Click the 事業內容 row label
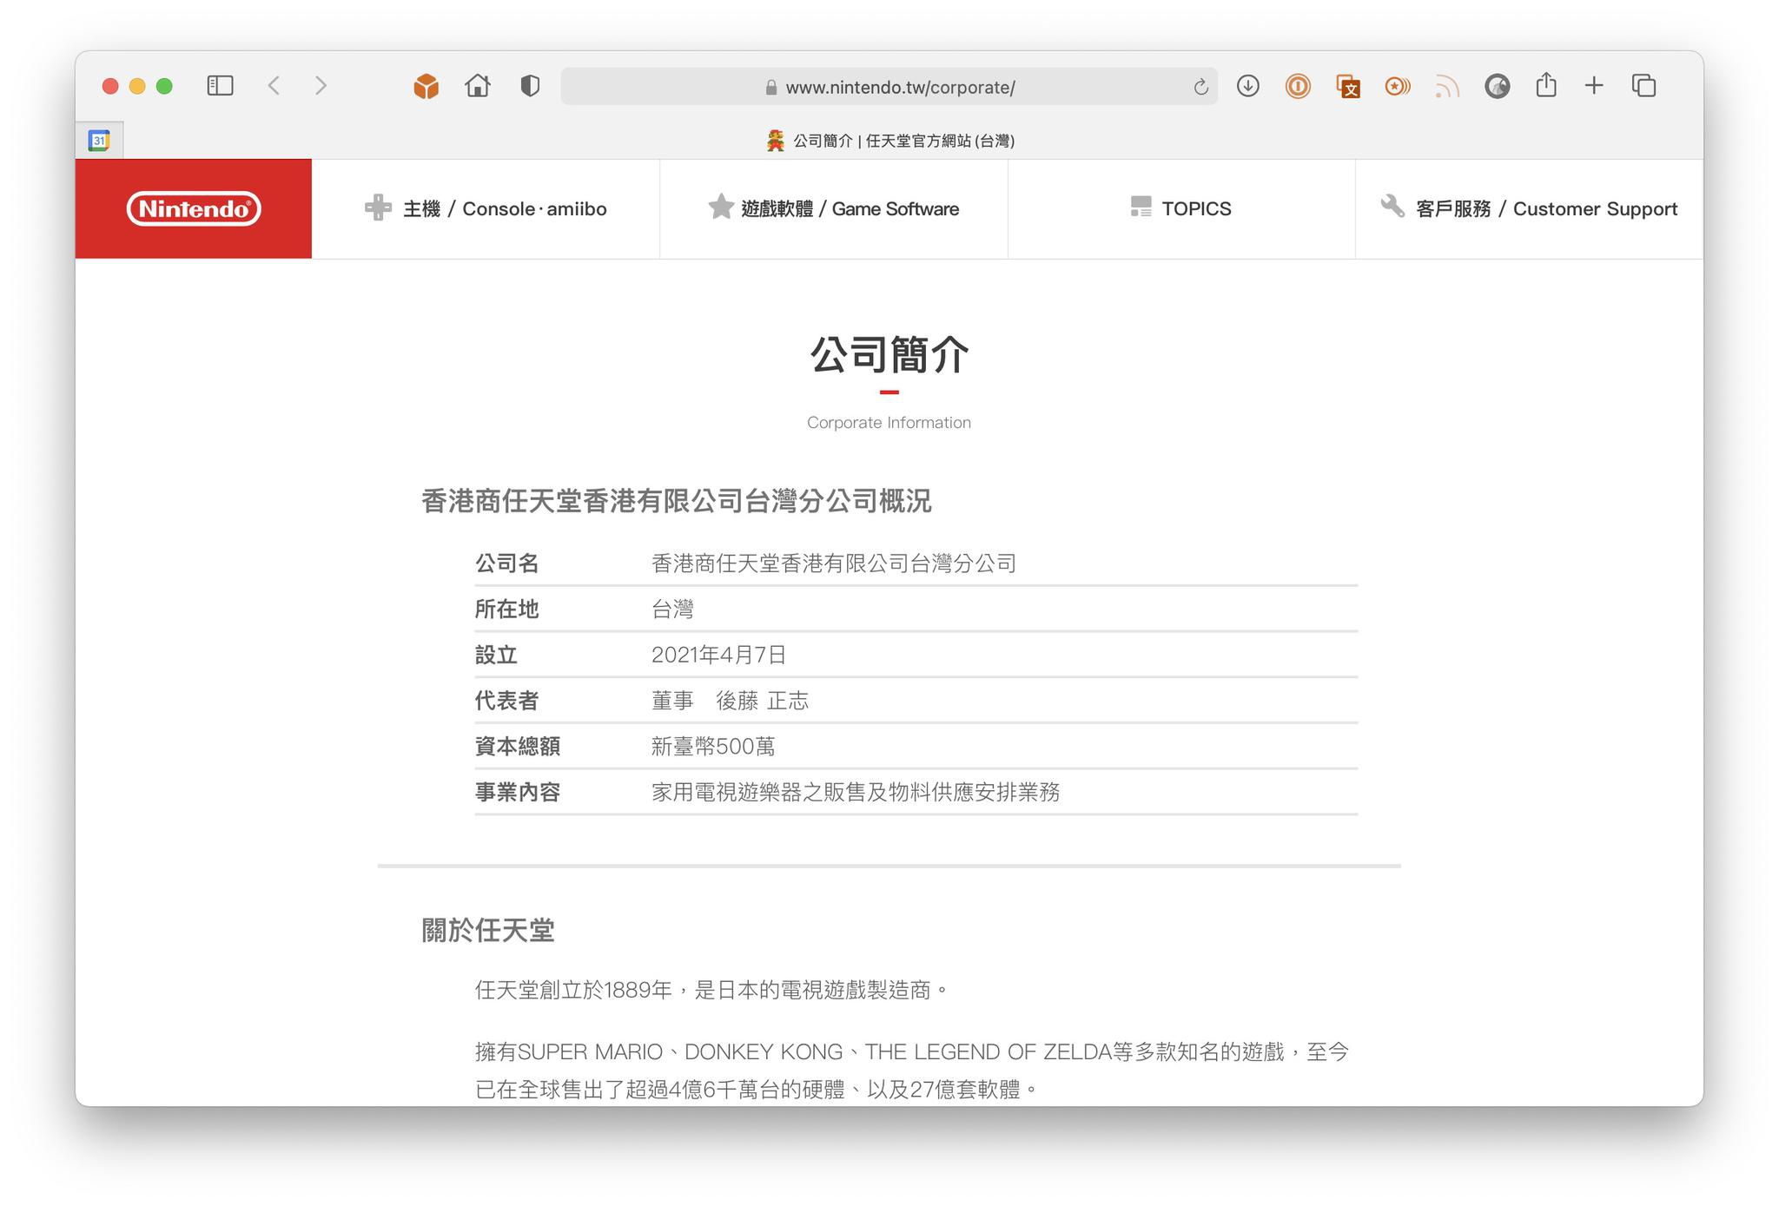 pos(518,792)
